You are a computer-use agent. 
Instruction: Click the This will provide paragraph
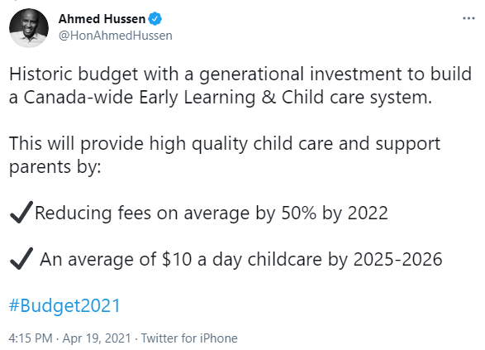(225, 156)
